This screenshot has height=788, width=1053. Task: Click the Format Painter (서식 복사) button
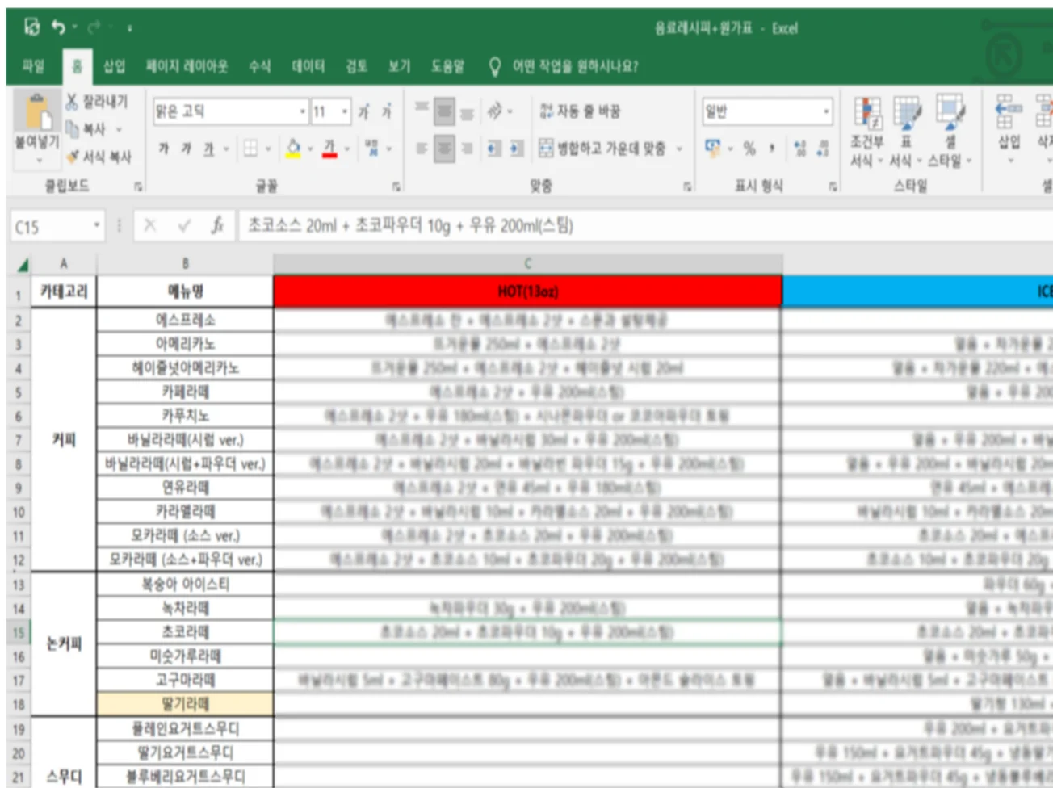(x=99, y=156)
